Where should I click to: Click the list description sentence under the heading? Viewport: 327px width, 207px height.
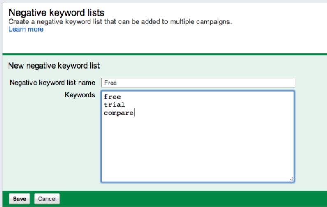120,21
